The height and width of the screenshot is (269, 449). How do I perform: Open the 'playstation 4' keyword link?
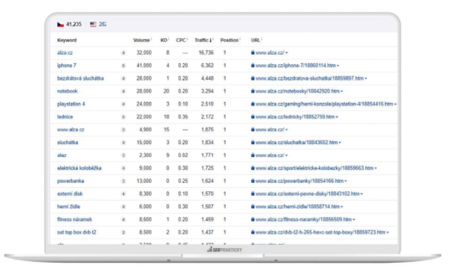(71, 104)
